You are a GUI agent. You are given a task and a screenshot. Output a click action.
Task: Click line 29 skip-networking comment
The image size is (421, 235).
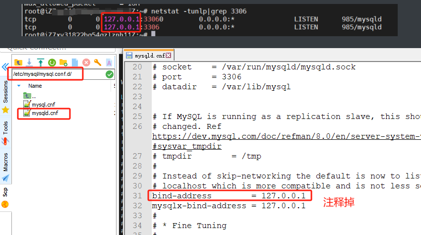point(287,176)
